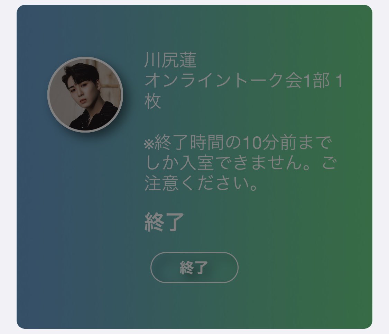Tap the 枚 ticket count character
This screenshot has width=389, height=334.
click(x=152, y=101)
